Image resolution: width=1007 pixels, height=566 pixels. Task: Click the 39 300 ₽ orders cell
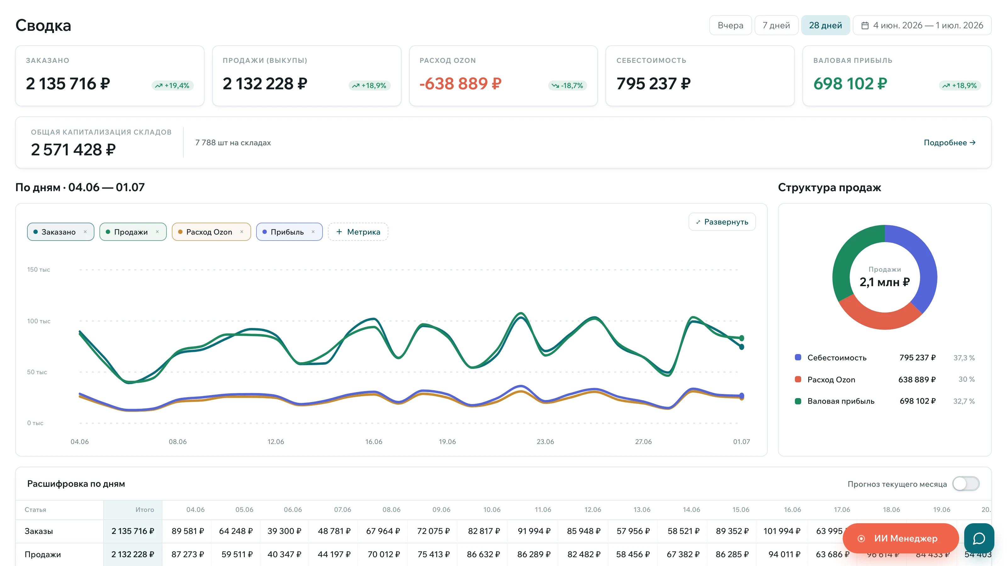pyautogui.click(x=284, y=531)
